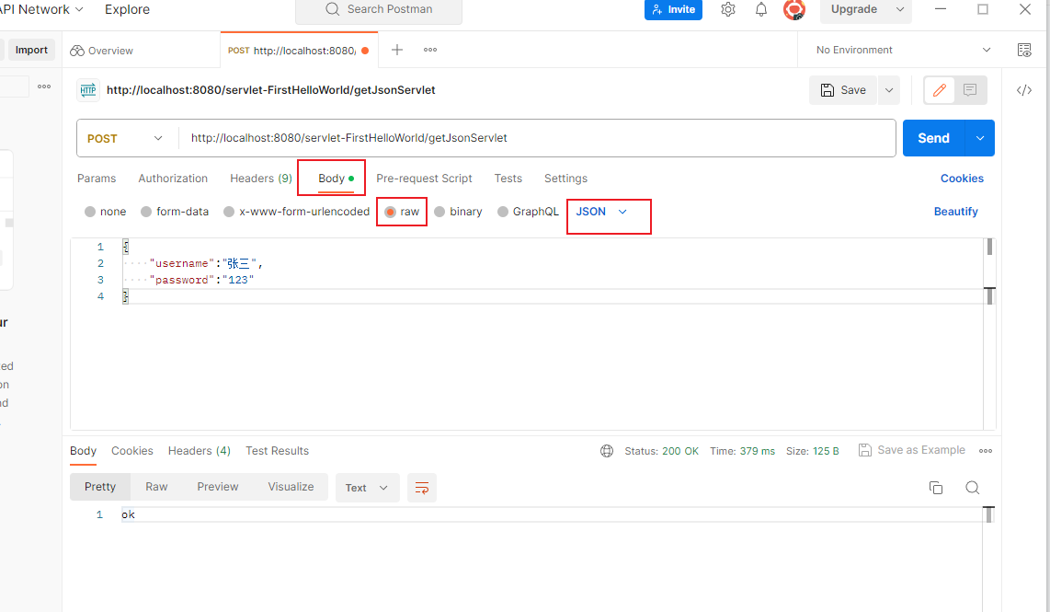
Task: Select the POST localhost:8080 request tab
Action: click(x=299, y=51)
